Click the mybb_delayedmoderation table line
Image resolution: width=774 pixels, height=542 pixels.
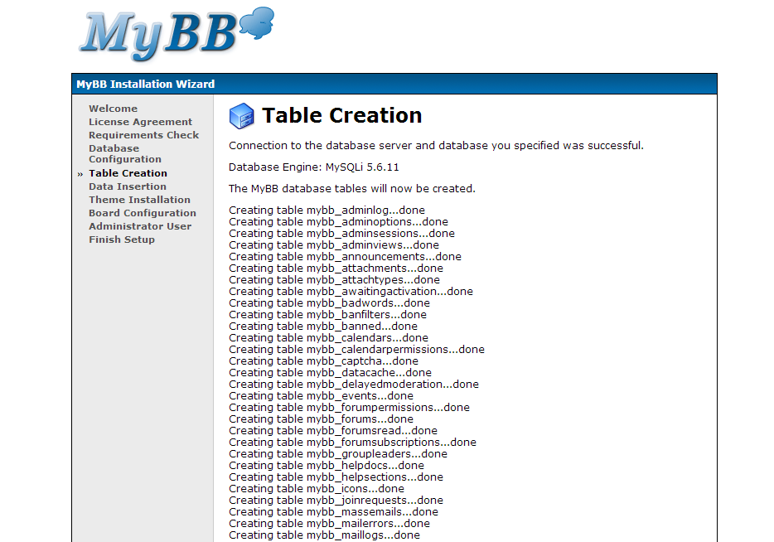point(354,385)
